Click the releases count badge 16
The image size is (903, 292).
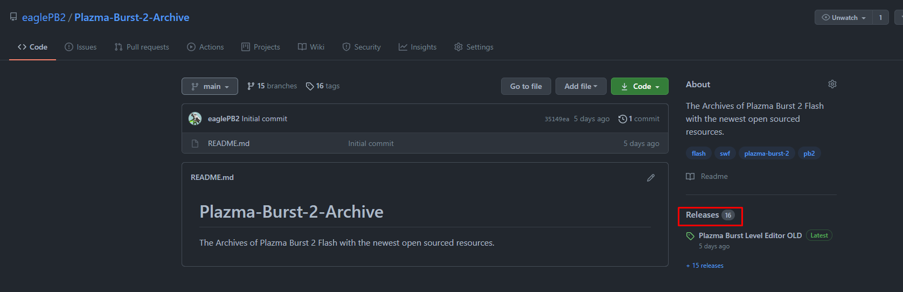[x=728, y=215]
